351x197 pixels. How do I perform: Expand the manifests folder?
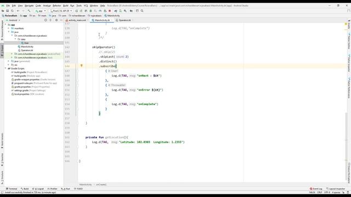(9, 28)
